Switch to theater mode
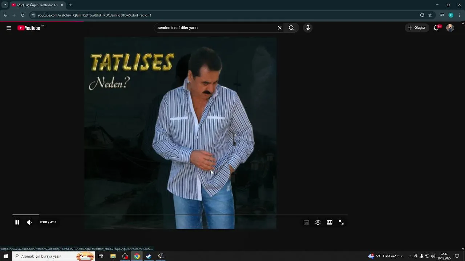 [329, 222]
